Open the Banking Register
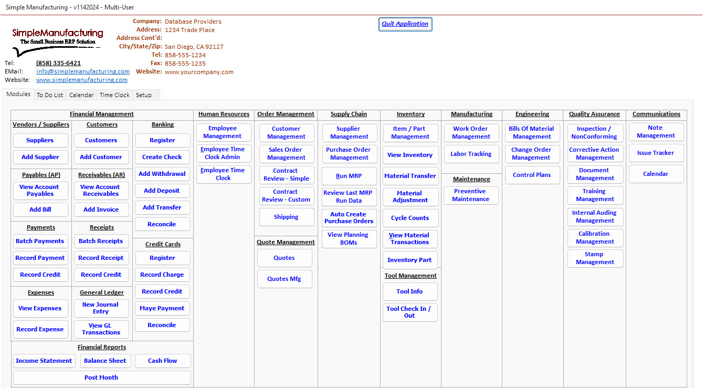The image size is (704, 388). coord(162,140)
